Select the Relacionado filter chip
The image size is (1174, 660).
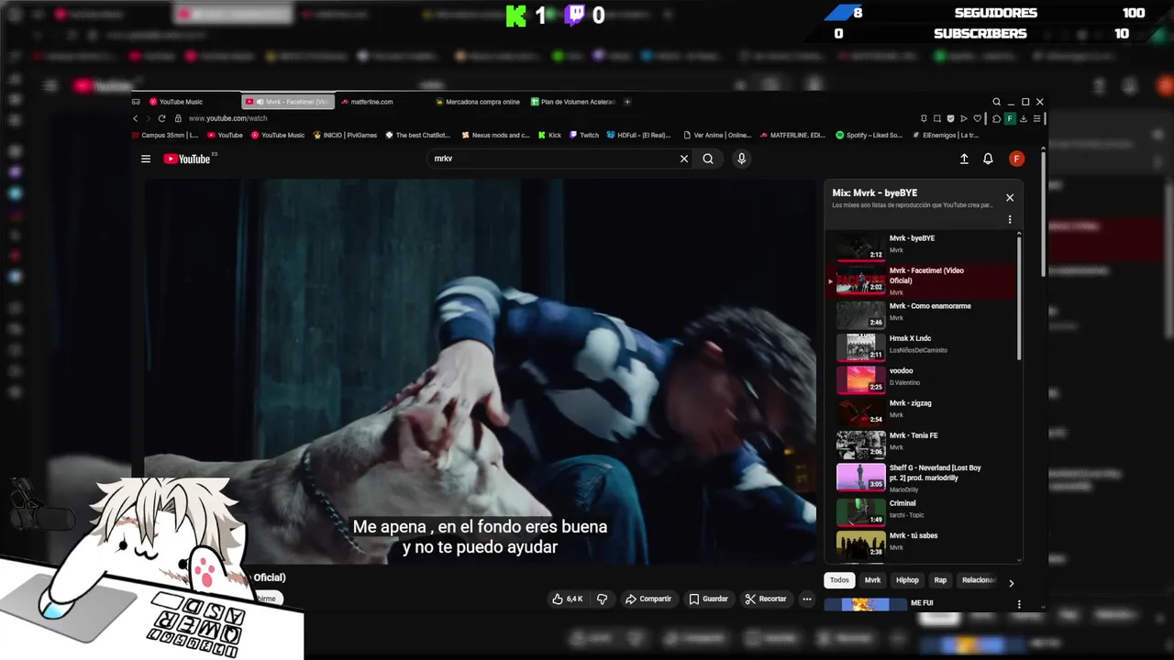coord(979,580)
